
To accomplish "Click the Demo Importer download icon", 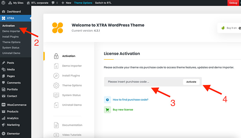I will click(x=56, y=66).
